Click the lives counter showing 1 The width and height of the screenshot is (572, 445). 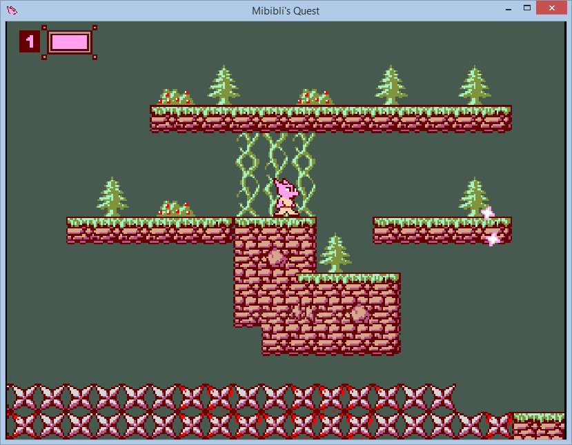pos(30,41)
